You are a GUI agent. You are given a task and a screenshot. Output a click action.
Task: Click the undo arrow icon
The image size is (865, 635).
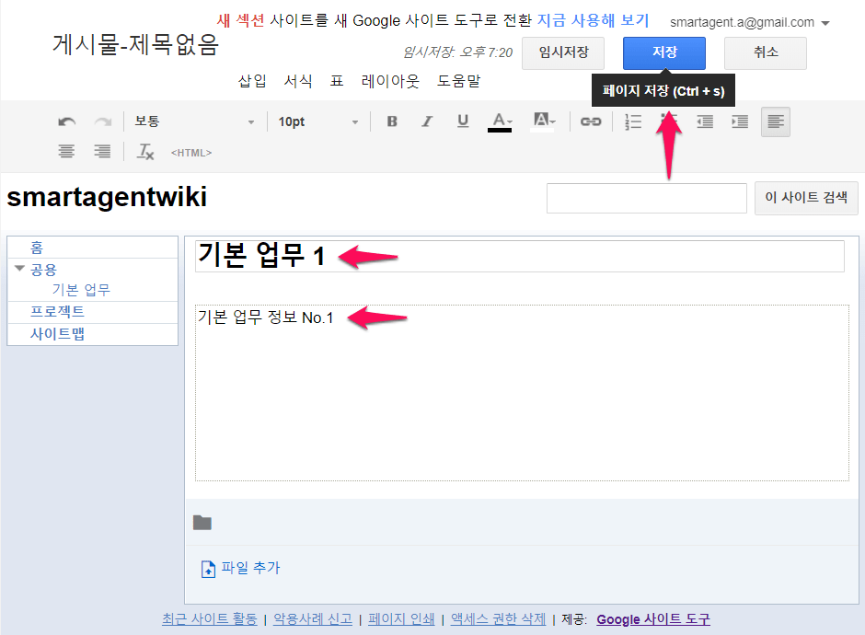point(66,121)
